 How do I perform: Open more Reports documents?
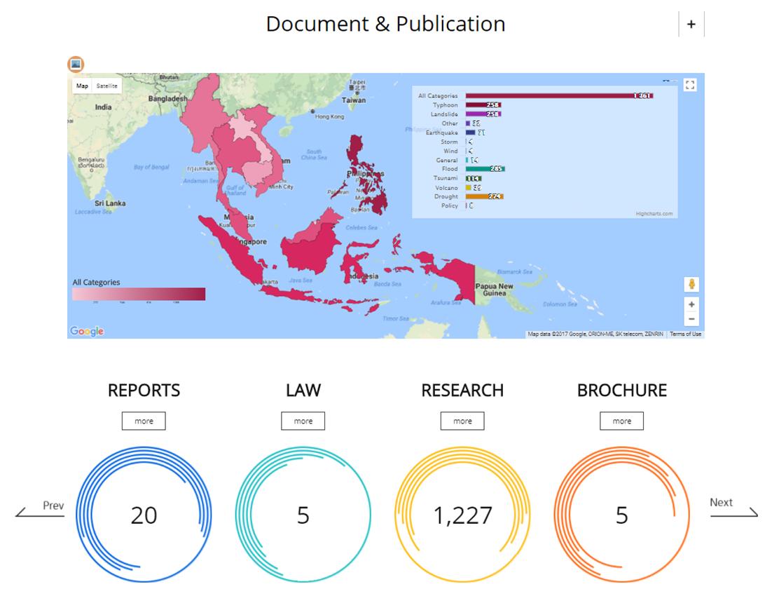coord(144,421)
